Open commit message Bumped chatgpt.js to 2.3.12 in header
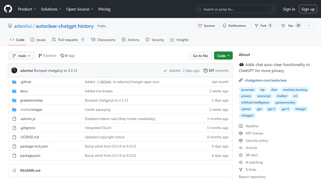 56,70
